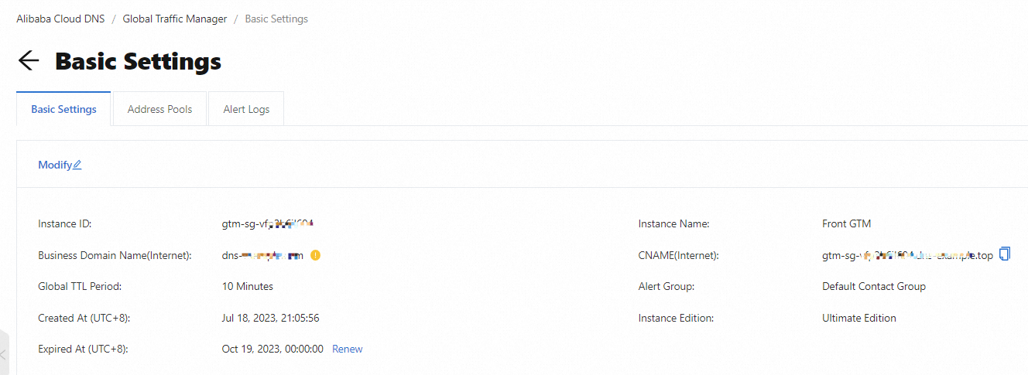This screenshot has width=1028, height=375.
Task: Copy the CNAME value with copy icon
Action: tap(1005, 254)
